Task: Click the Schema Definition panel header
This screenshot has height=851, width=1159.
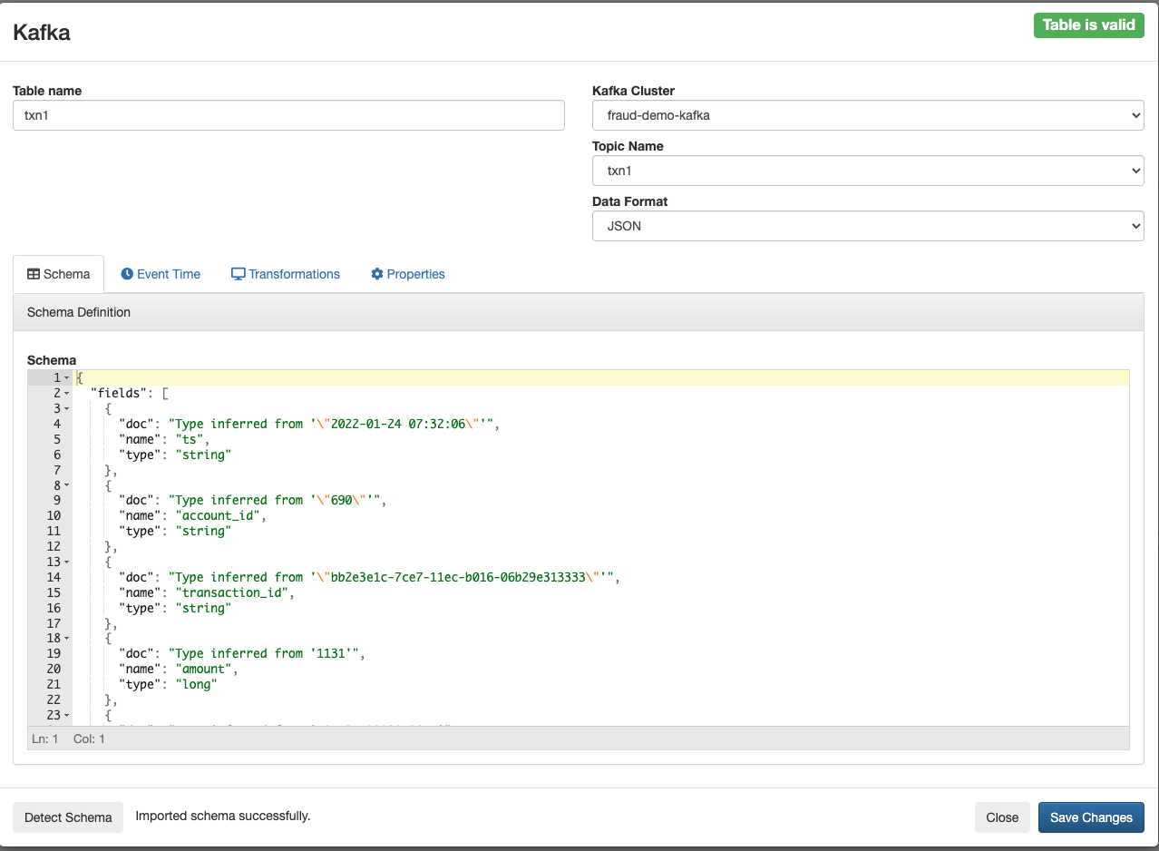Action: [579, 312]
